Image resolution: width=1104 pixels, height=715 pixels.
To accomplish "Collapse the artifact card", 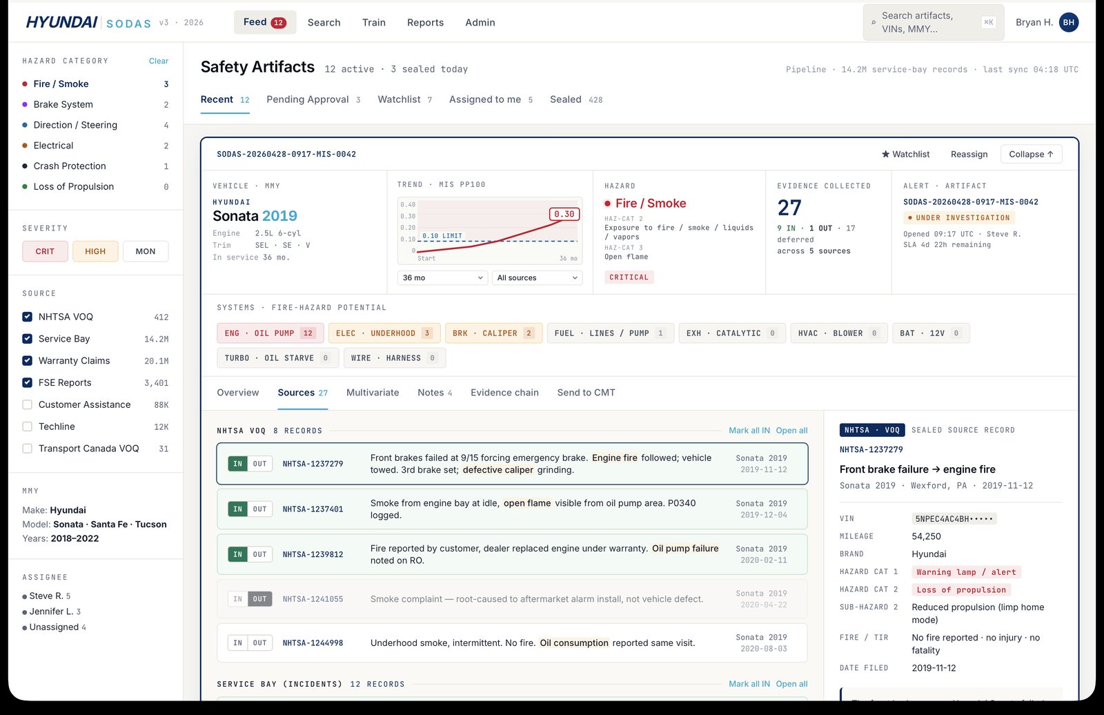I will click(x=1031, y=154).
